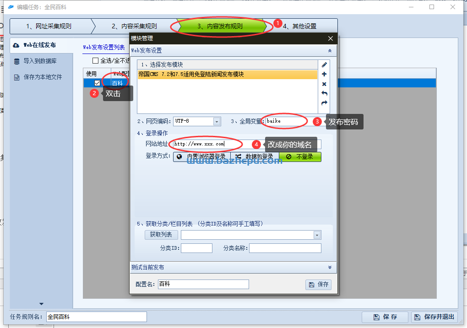The width and height of the screenshot is (467, 328).
Task: Click into the 配置名 input field
Action: (203, 284)
